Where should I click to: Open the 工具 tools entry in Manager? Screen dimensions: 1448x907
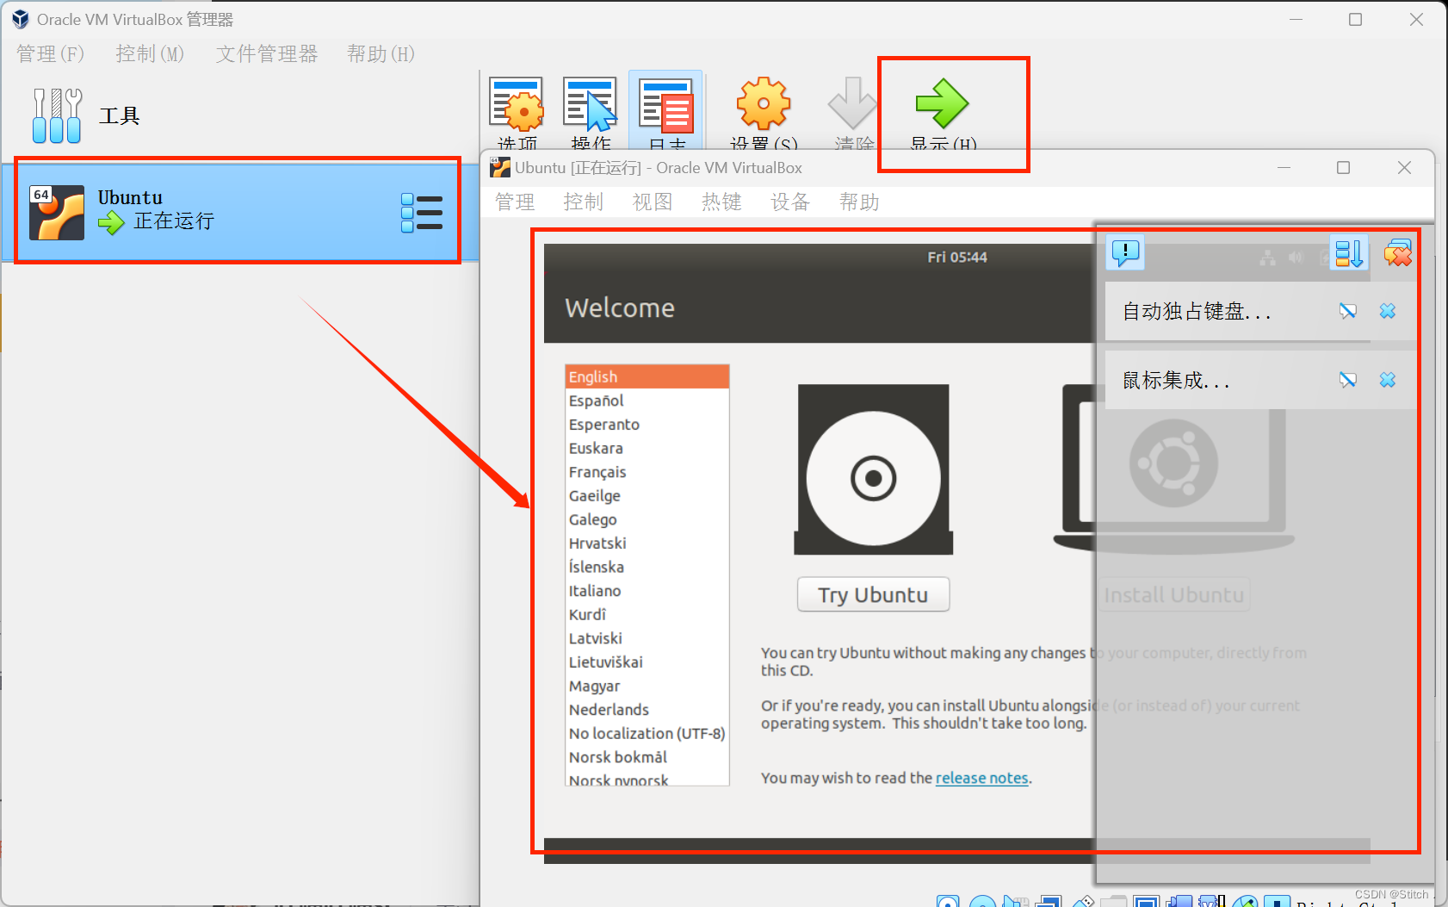(86, 115)
